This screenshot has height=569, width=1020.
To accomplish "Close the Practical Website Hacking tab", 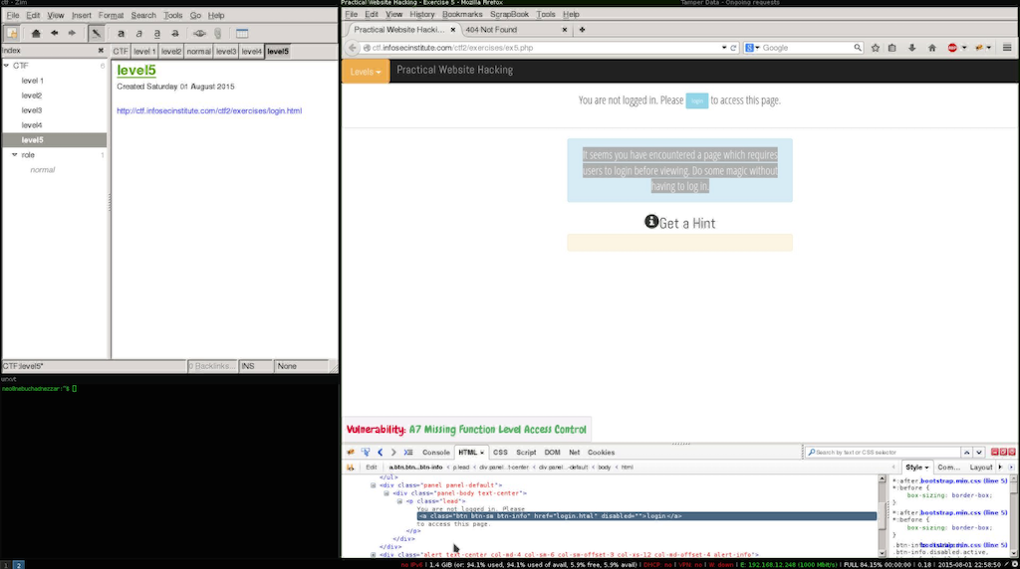I will click(x=453, y=30).
